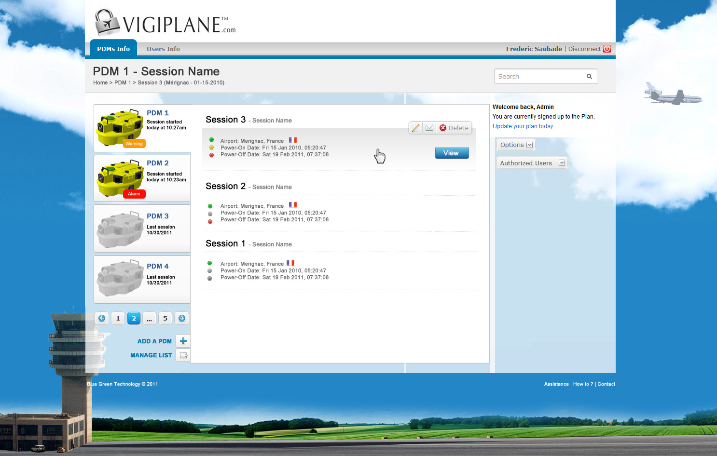This screenshot has height=456, width=717.
Task: Click the French flag icon in Session 2
Action: [293, 205]
